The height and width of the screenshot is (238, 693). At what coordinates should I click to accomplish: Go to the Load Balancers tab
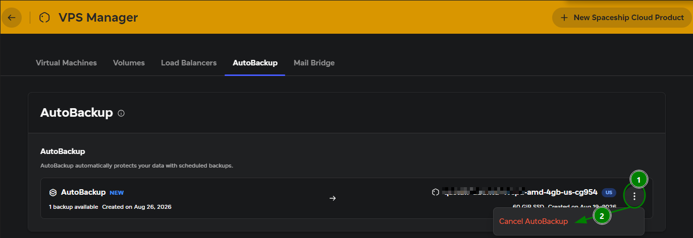[x=189, y=63]
